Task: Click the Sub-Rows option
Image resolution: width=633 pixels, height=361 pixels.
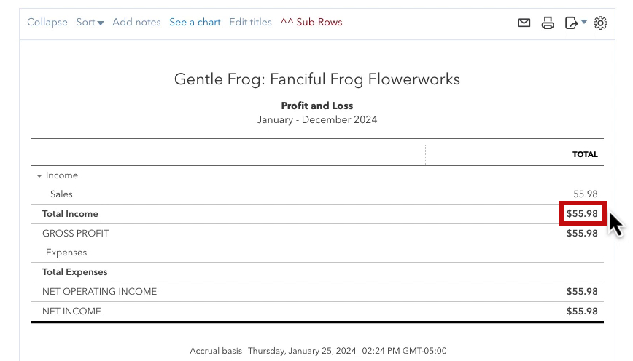Action: (311, 22)
